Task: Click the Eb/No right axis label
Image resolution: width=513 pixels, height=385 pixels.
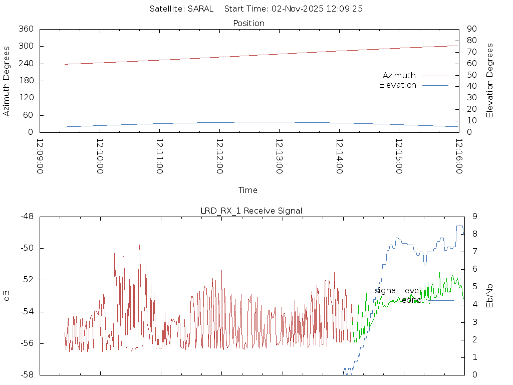Action: pos(490,296)
